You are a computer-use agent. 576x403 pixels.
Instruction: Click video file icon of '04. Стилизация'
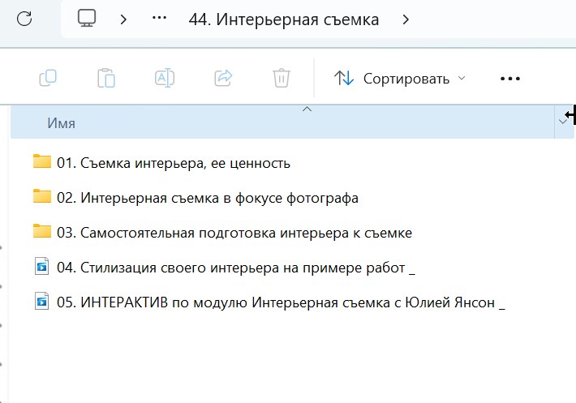41,266
